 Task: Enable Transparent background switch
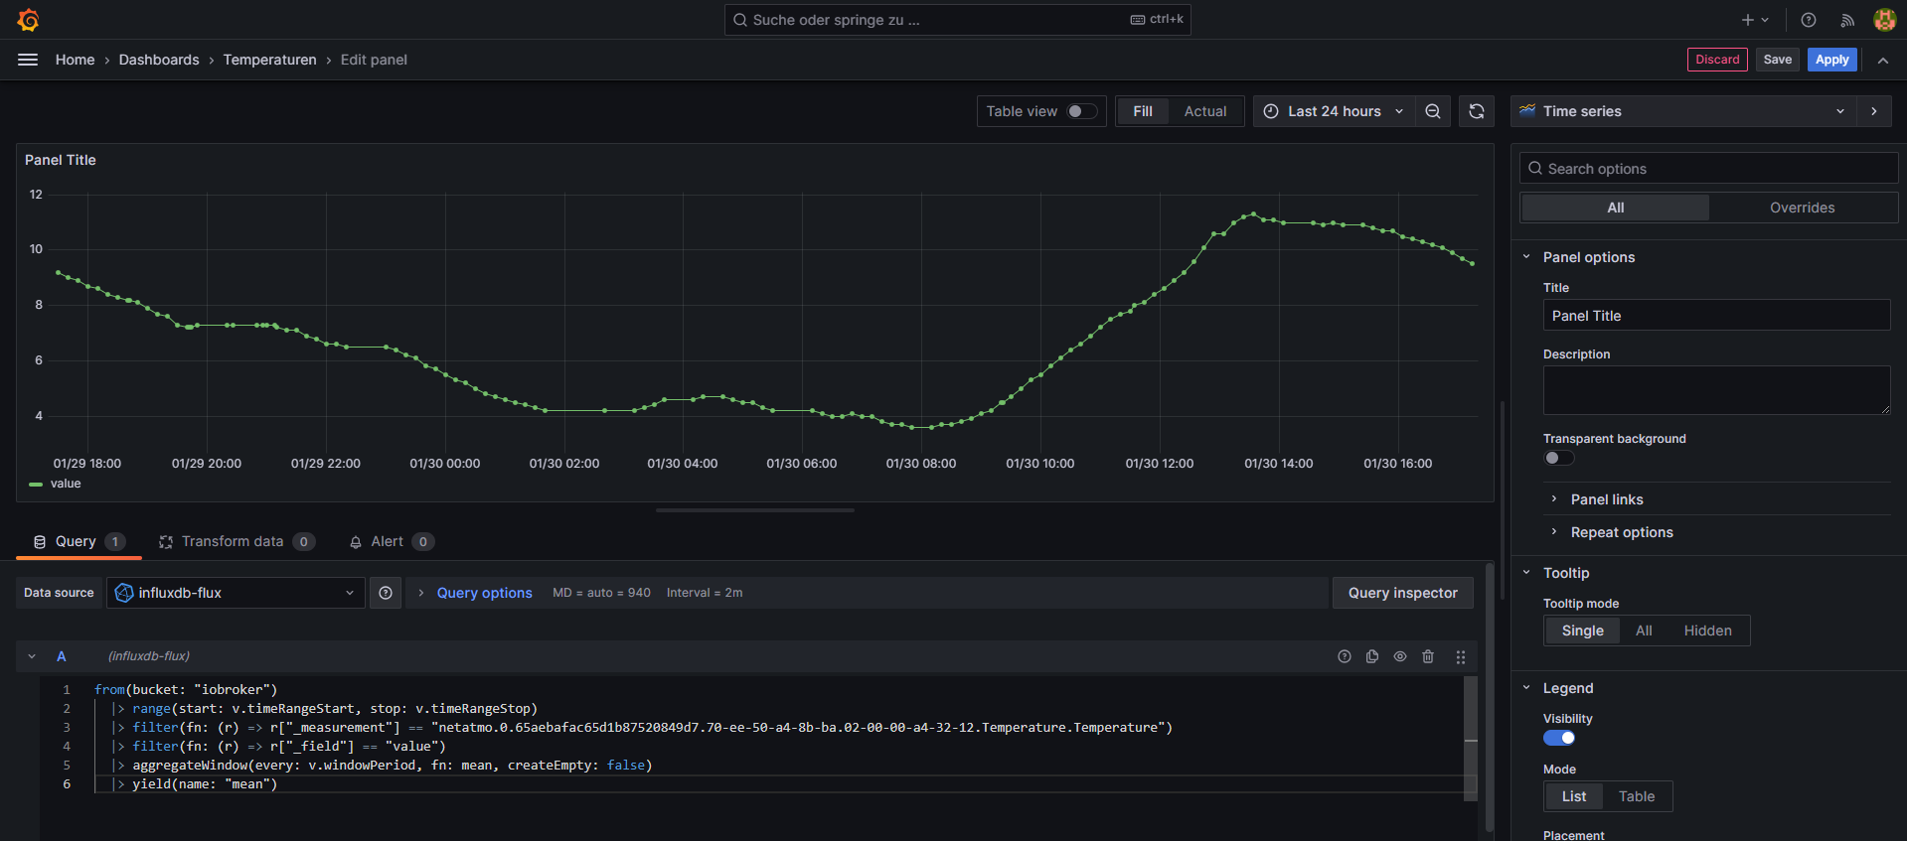[x=1559, y=458]
